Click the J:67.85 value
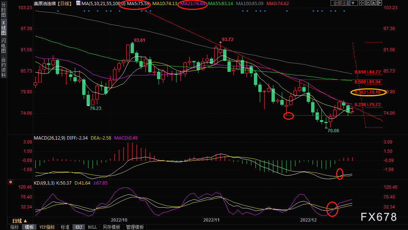Viewport: 408px width, 230px height. click(100, 183)
